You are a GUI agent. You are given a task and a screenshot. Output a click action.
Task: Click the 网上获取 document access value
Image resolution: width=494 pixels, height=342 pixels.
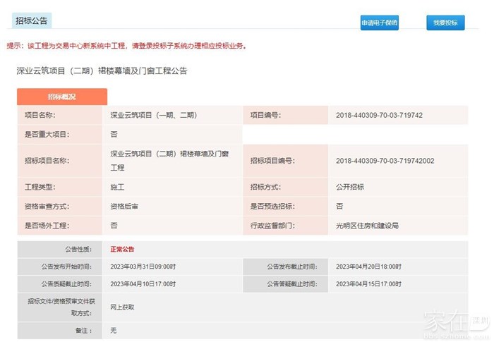point(122,307)
